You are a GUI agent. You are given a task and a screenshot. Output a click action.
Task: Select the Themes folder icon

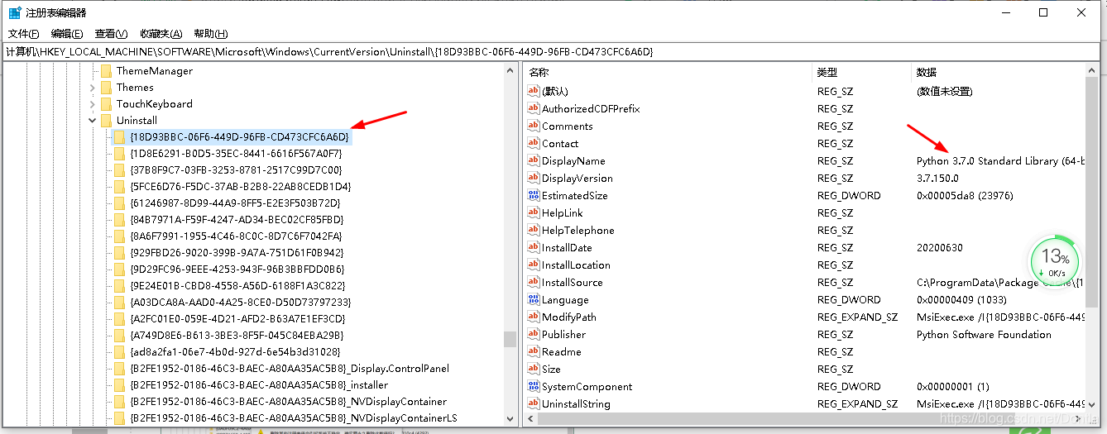tap(106, 88)
